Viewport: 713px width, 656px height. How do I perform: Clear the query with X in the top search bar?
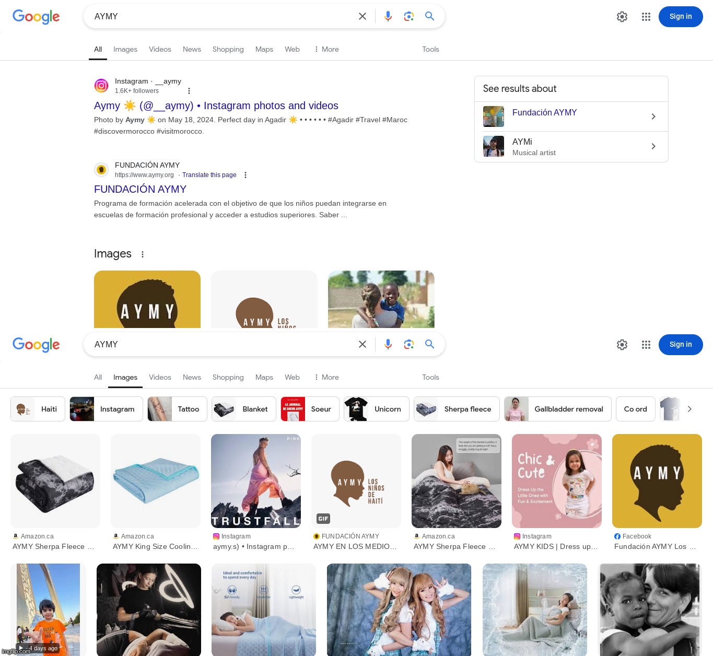tap(362, 16)
